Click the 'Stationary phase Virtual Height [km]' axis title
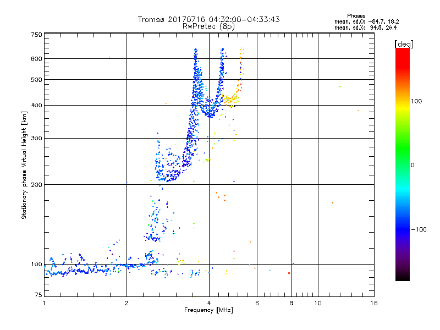The height and width of the screenshot is (330, 440). pos(24,165)
